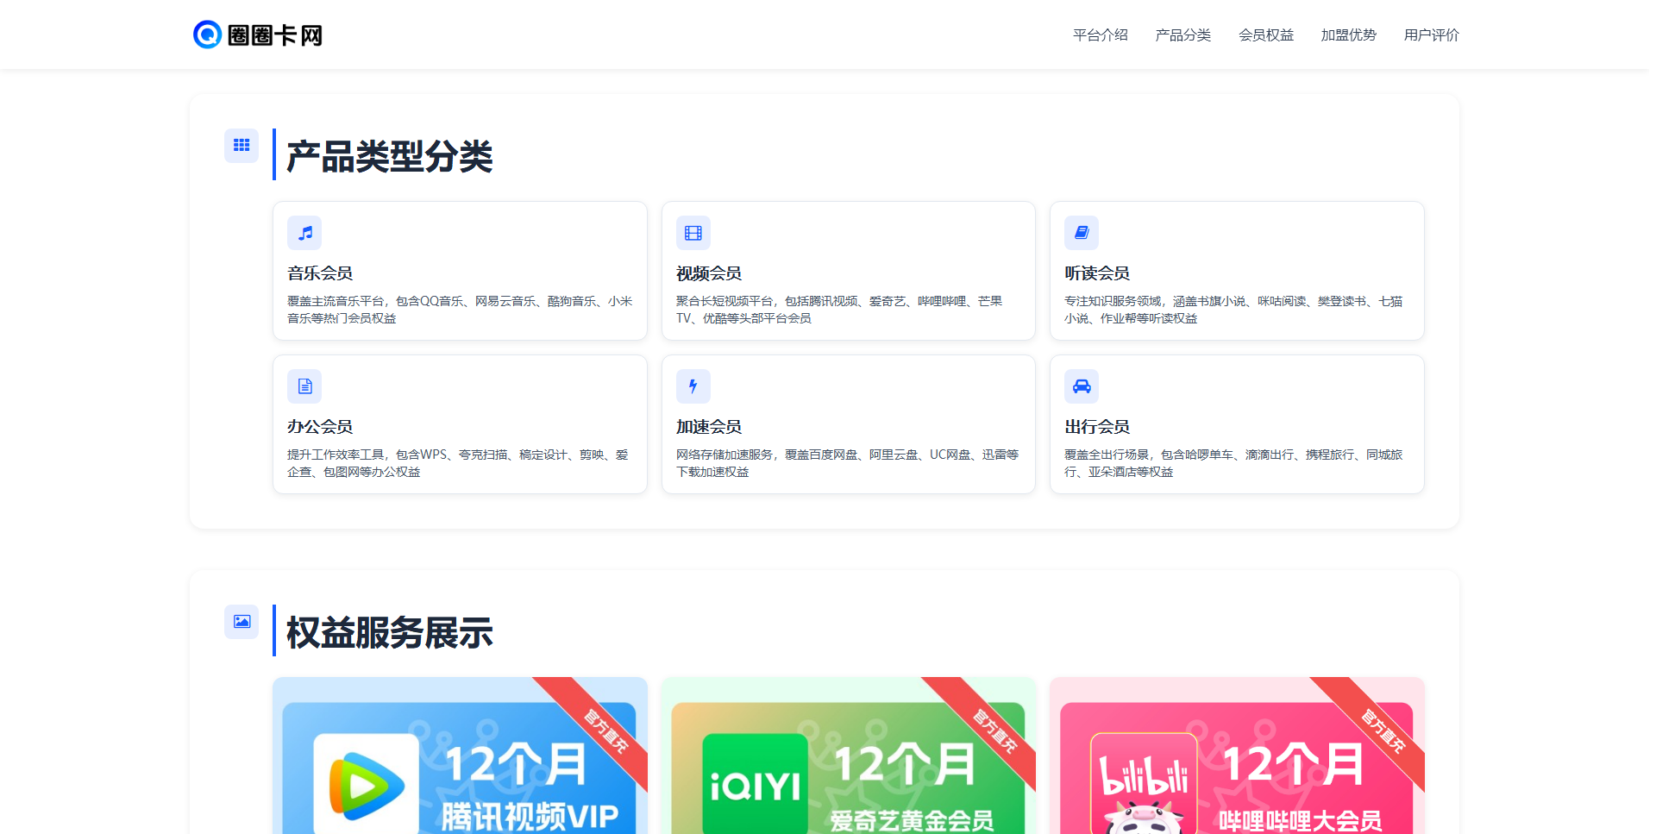Click the 加盟优势 navigation link
The height and width of the screenshot is (834, 1656).
[1347, 35]
